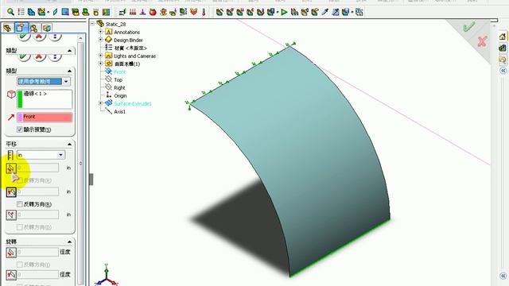This screenshot has height=286, width=509.
Task: Click the Front direction reference field
Action: pyautogui.click(x=45, y=117)
